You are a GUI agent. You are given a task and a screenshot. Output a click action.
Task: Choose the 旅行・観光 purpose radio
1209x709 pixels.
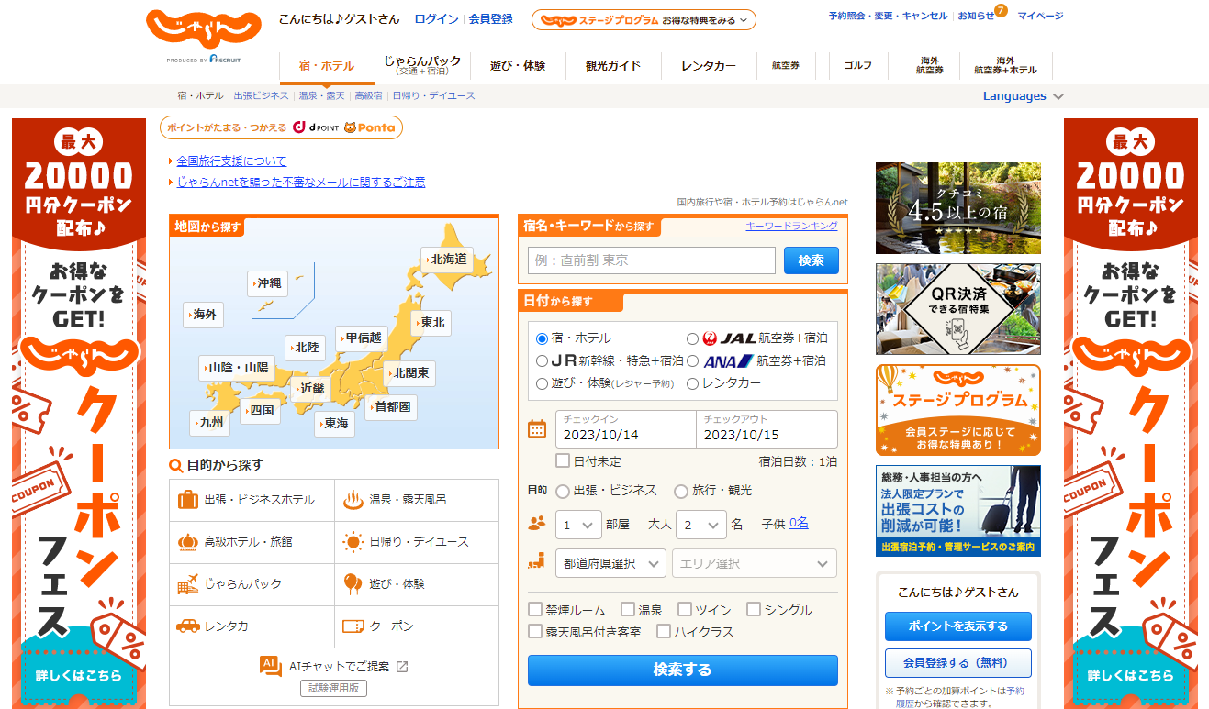coord(681,491)
